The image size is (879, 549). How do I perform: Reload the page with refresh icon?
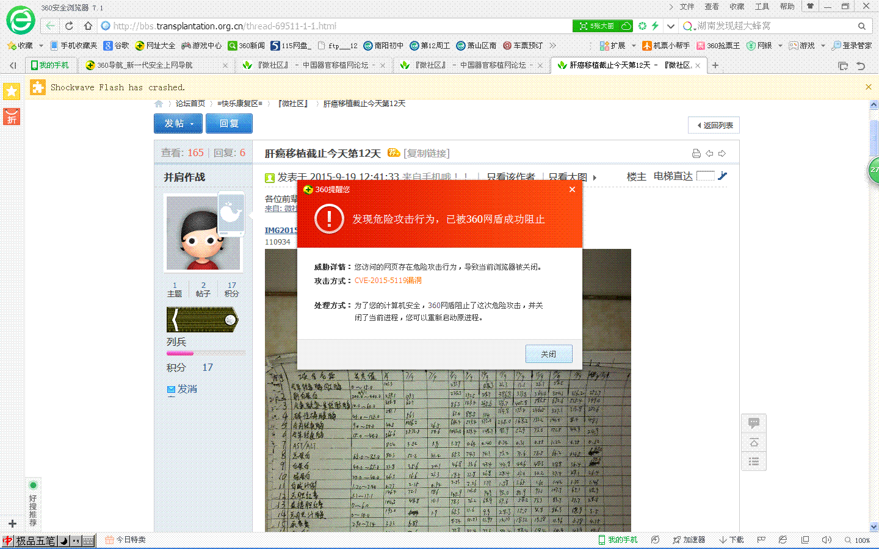[x=69, y=26]
